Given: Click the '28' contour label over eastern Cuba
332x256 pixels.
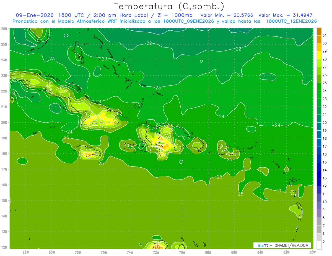Looking at the screenshot, I should point(101,119).
